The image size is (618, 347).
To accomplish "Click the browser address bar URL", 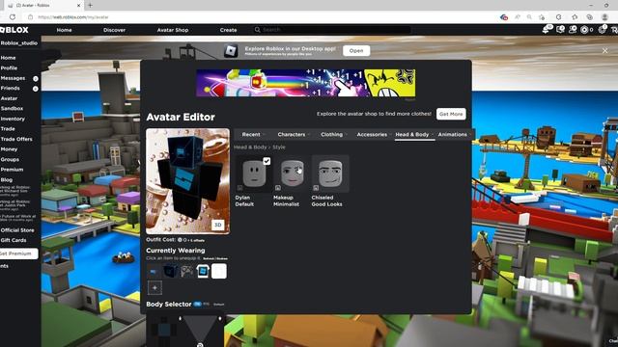I will [x=73, y=17].
